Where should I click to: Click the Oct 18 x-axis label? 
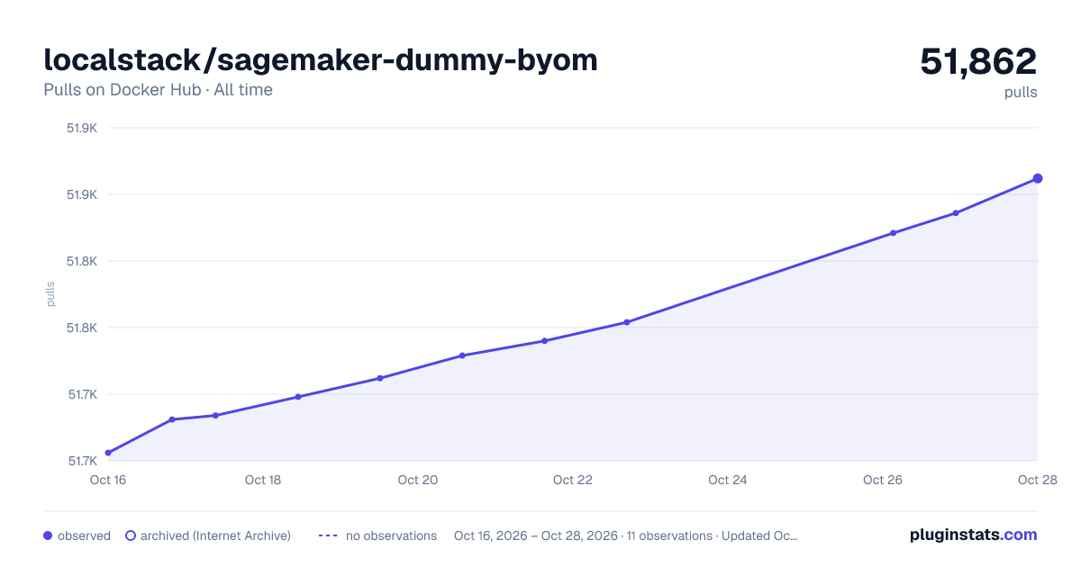[x=263, y=480]
